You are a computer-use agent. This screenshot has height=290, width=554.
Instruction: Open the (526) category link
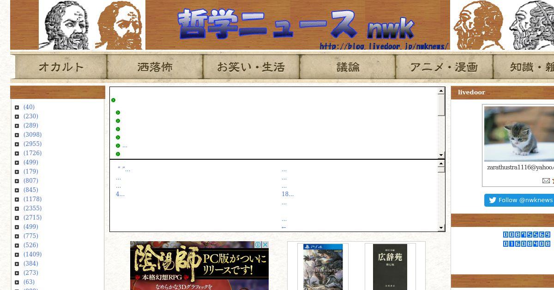pos(31,245)
